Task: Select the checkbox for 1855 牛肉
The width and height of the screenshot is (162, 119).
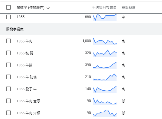Action: pyautogui.click(x=8, y=41)
